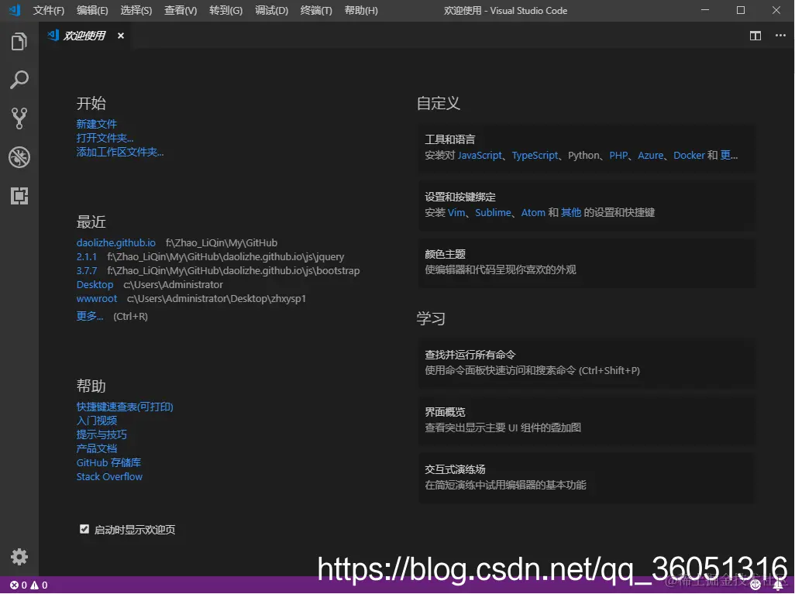Click the 更多... recent items link
The width and height of the screenshot is (795, 594).
pos(90,316)
